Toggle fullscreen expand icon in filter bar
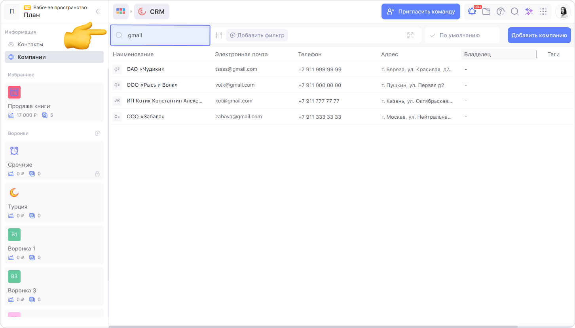 point(410,35)
